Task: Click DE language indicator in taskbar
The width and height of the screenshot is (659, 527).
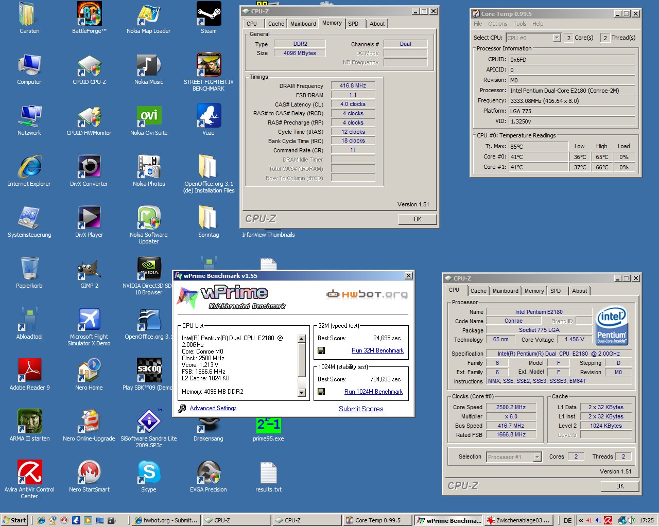Action: (568, 520)
